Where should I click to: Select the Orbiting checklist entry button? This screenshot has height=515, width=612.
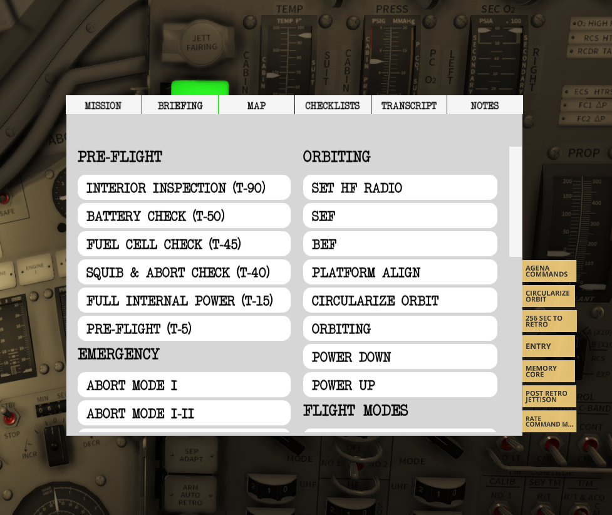pos(400,329)
